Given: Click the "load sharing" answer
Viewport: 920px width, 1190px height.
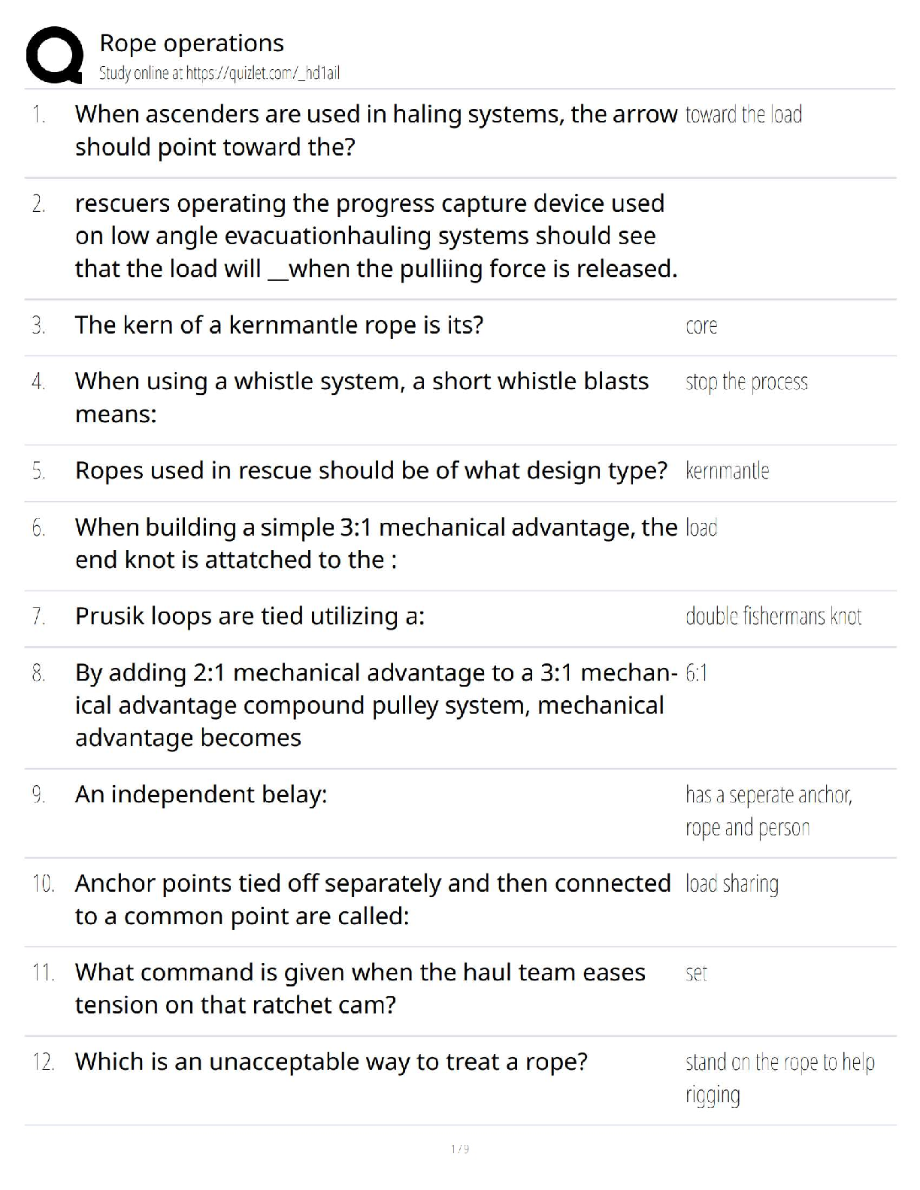Looking at the screenshot, I should (731, 883).
